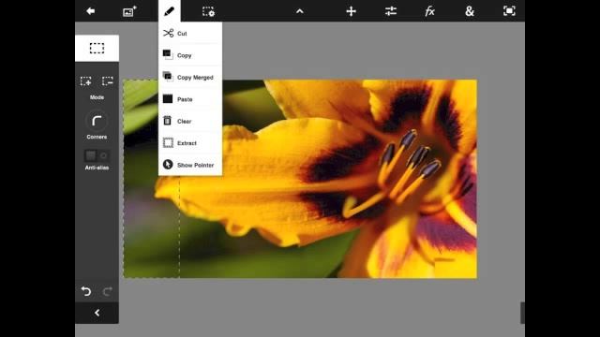Tap the scissors icon beside Cut
This screenshot has height=337, width=600.
pos(168,34)
